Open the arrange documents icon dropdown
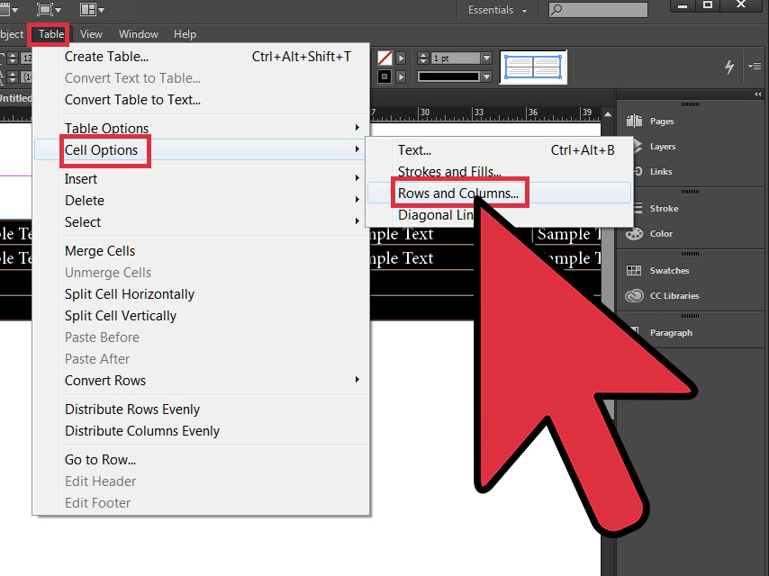Viewport: 769px width, 576px height. point(92,9)
